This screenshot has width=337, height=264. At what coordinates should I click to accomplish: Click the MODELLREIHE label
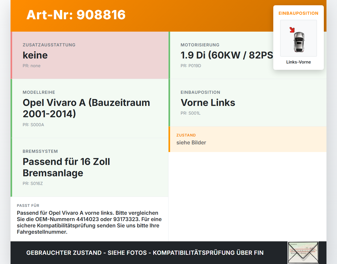tap(39, 92)
